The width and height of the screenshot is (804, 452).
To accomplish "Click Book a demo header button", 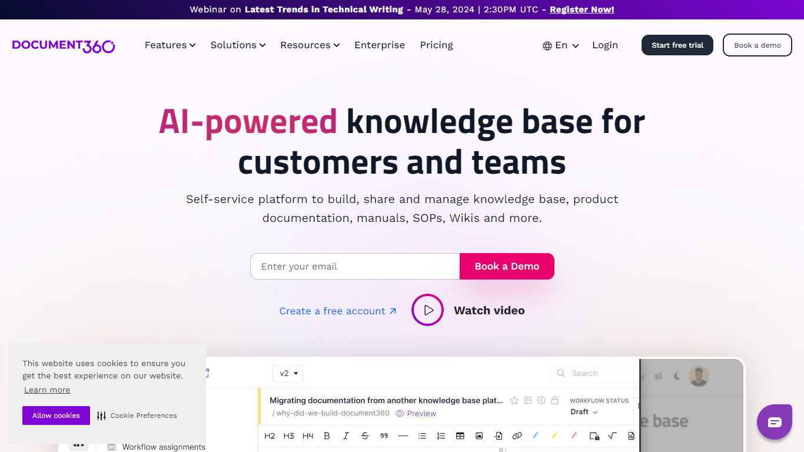I will [x=758, y=45].
